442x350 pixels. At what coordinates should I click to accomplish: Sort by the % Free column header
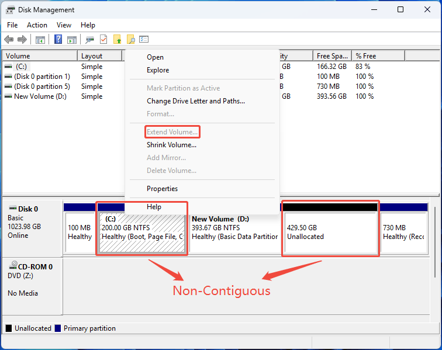click(x=378, y=56)
